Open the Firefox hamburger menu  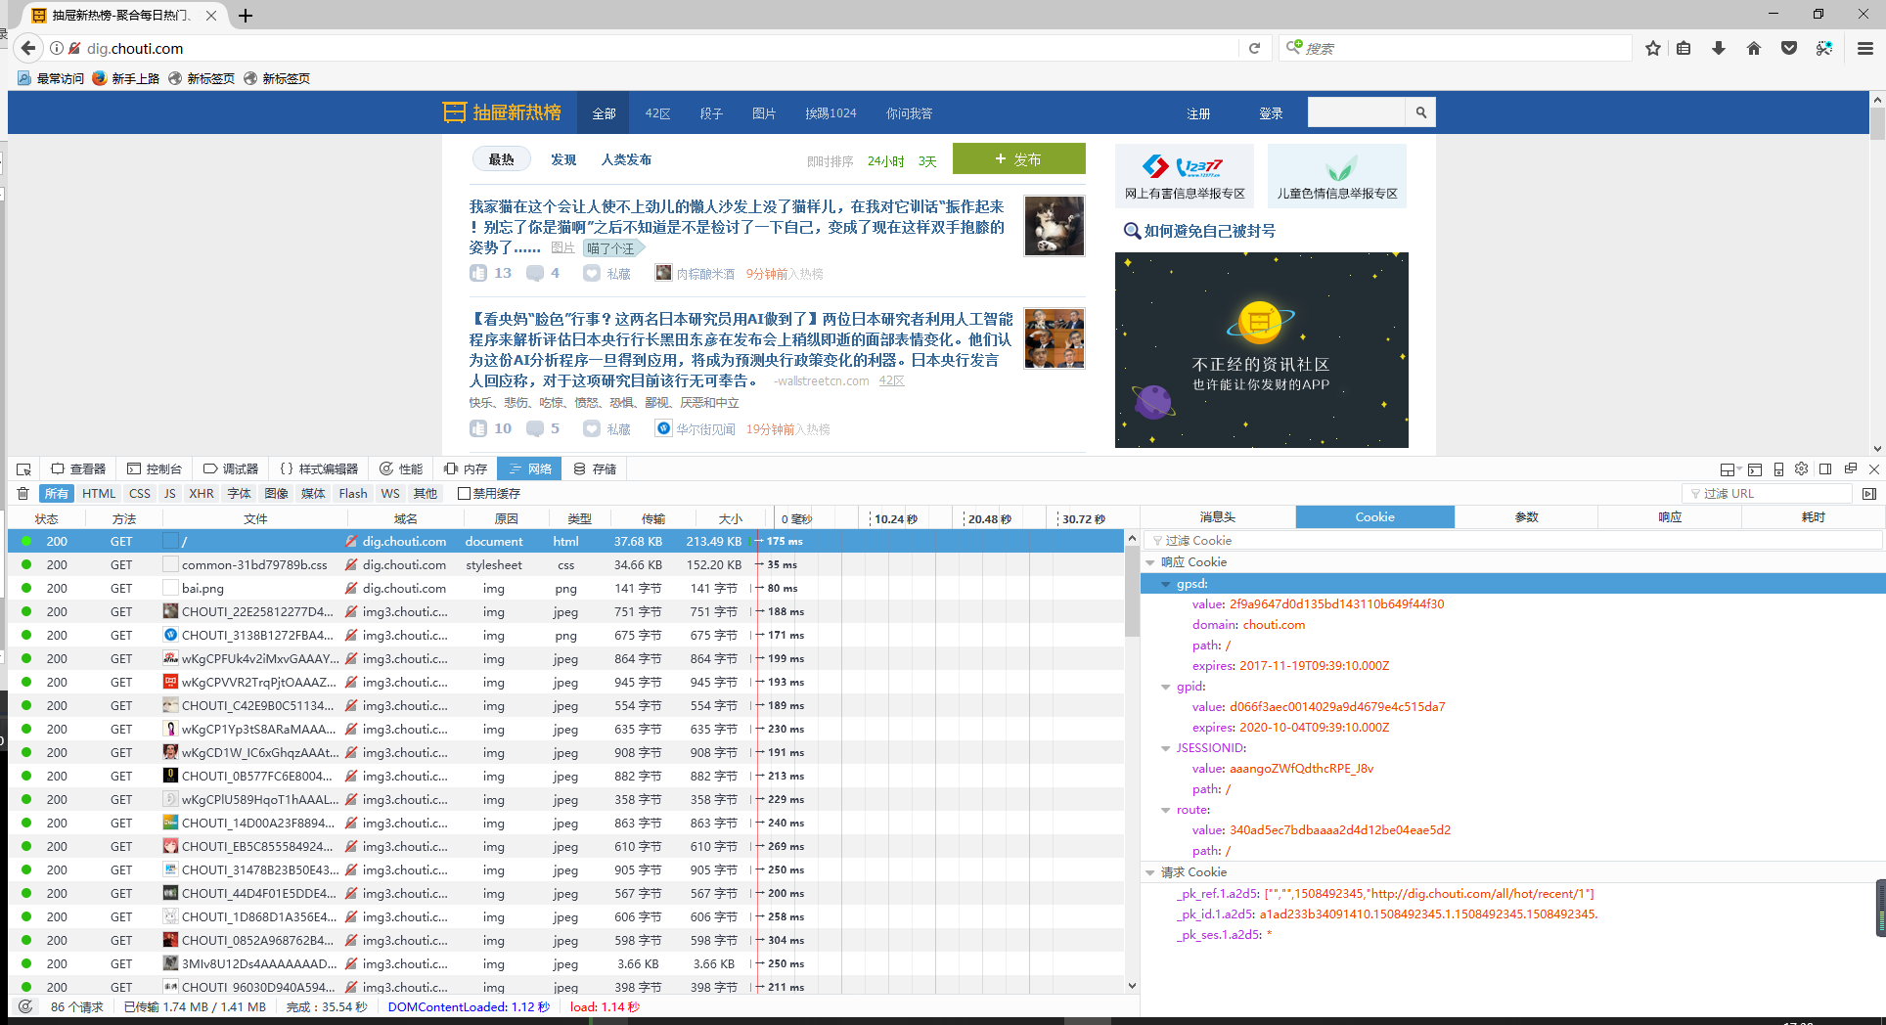[x=1865, y=48]
